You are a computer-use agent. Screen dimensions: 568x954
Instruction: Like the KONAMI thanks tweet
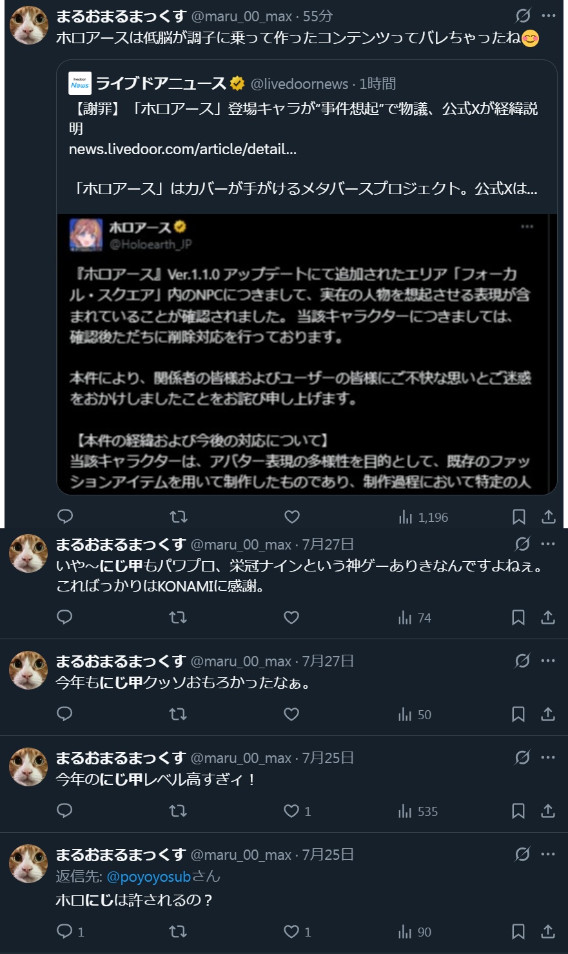[x=291, y=617]
